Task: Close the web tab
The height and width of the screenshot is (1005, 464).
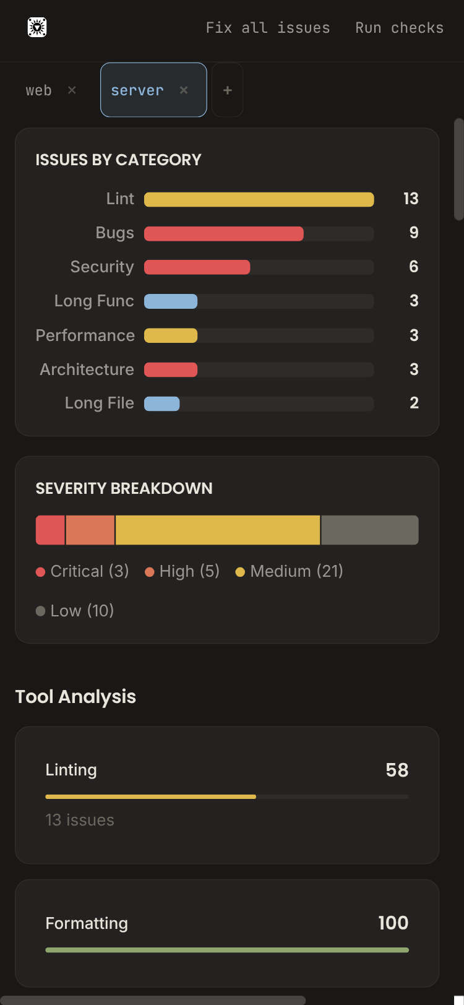Action: pyautogui.click(x=72, y=90)
